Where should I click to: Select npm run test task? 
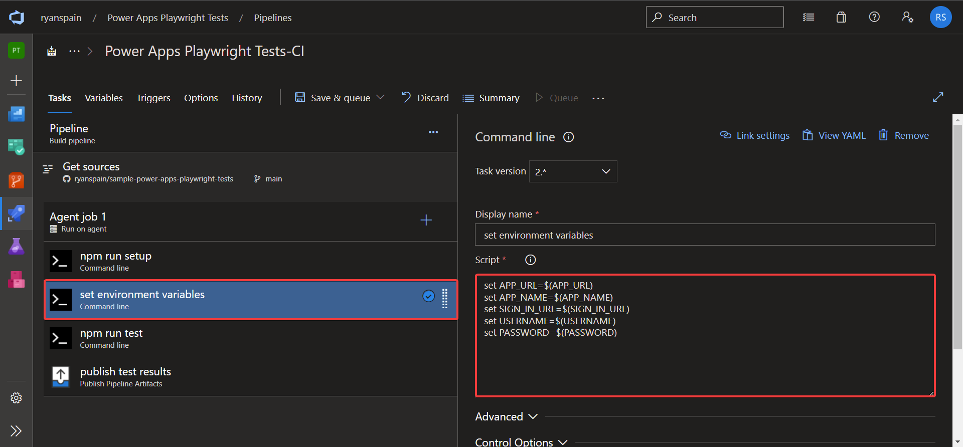pos(250,338)
